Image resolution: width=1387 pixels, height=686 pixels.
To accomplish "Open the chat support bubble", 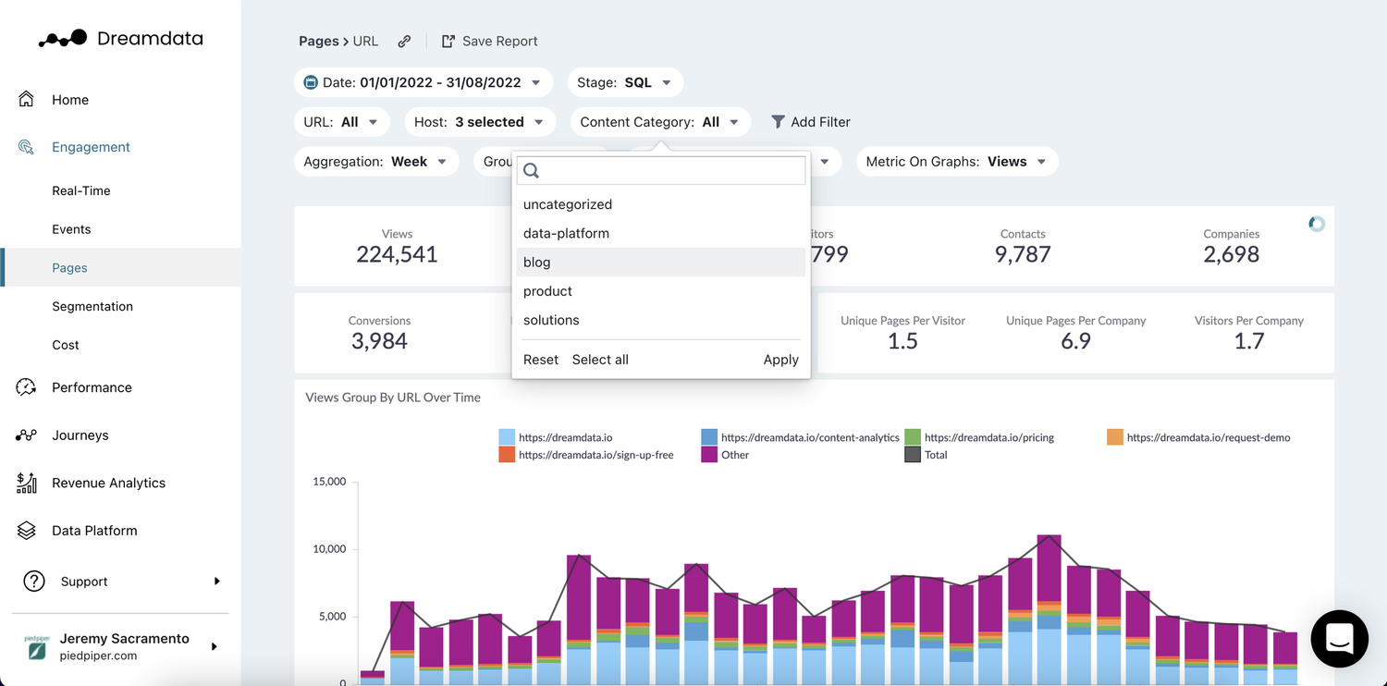I will [1339, 639].
